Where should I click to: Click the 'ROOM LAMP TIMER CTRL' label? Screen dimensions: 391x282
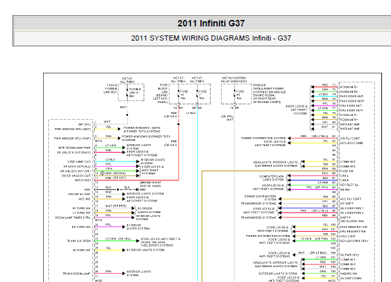[x=73, y=218]
